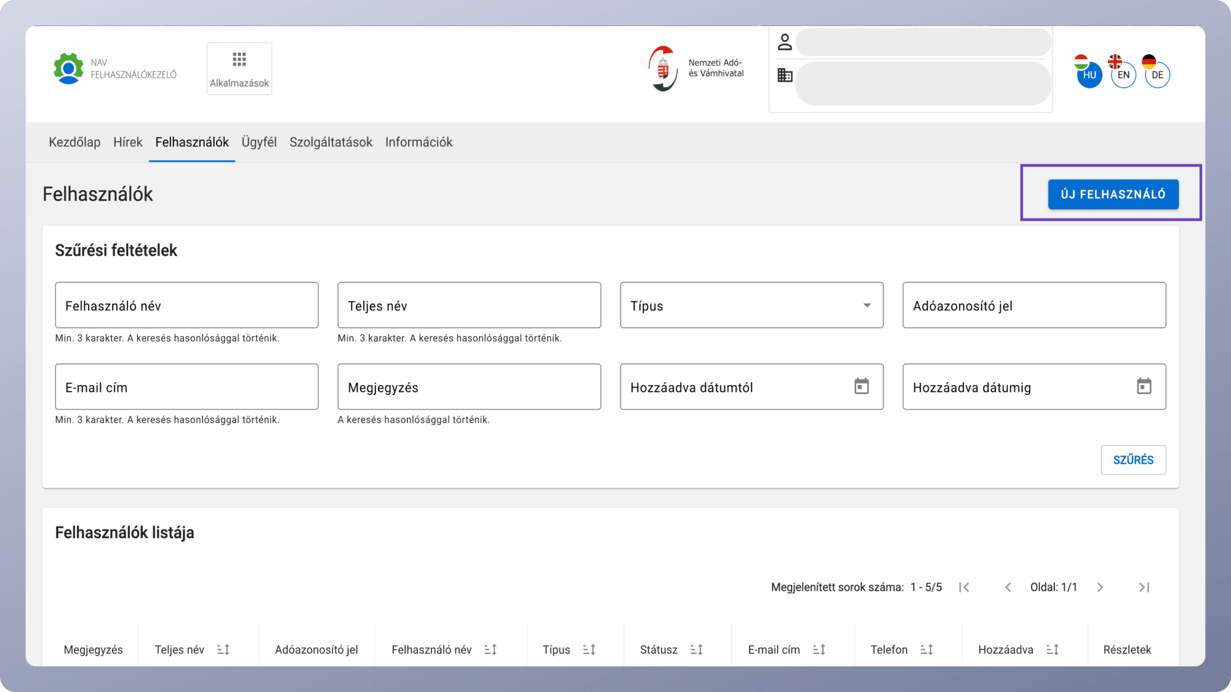Sort by Felhasználó név column
This screenshot has height=692, width=1231.
click(x=491, y=650)
